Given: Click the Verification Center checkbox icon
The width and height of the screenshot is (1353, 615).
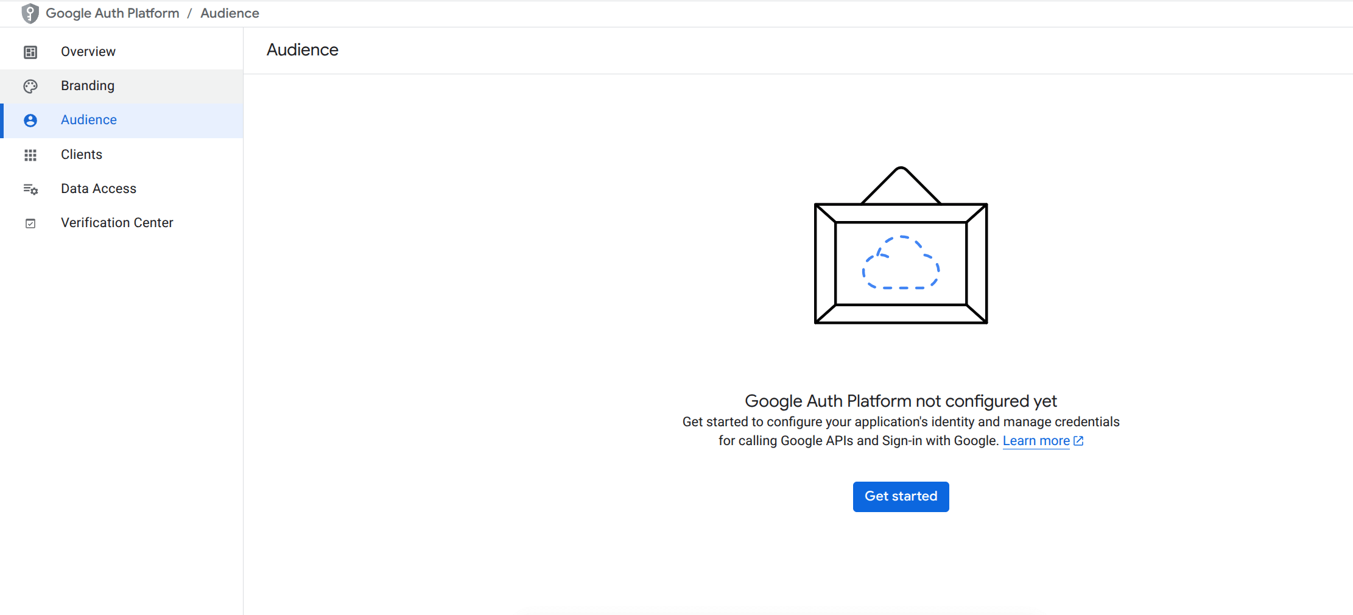Looking at the screenshot, I should (x=30, y=223).
